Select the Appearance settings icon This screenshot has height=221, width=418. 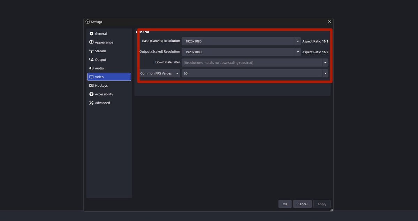91,42
